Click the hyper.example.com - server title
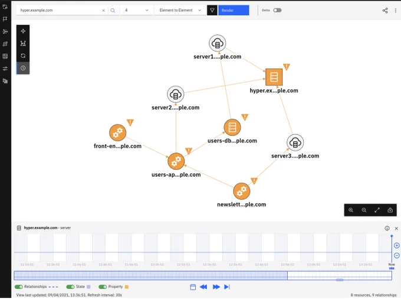The image size is (401, 299). (47, 227)
